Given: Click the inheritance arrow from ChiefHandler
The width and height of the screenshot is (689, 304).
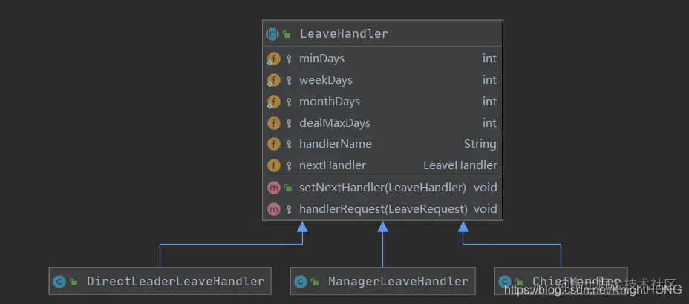Looking at the screenshot, I should 512,245.
